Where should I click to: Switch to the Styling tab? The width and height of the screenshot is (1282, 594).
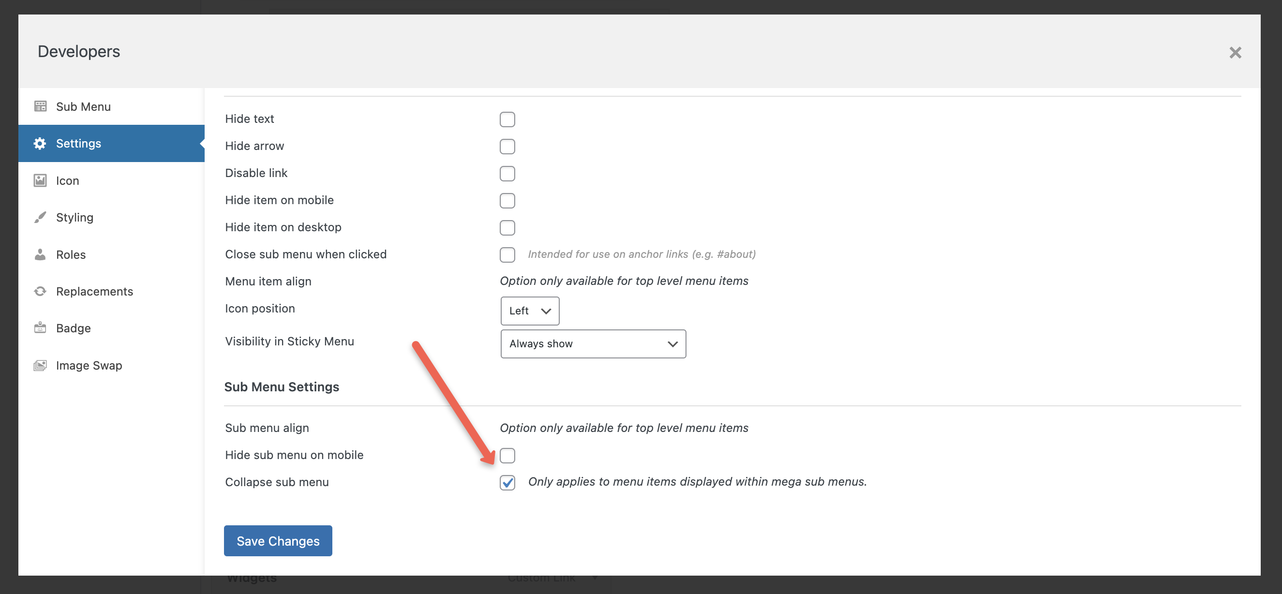75,217
